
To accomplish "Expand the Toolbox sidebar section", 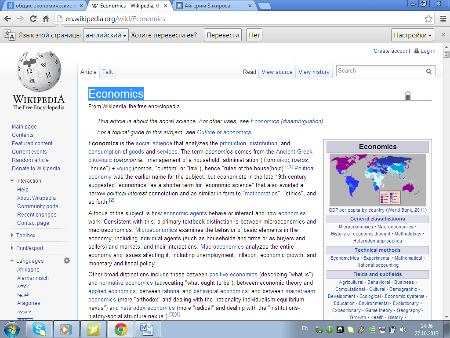I will [12, 235].
